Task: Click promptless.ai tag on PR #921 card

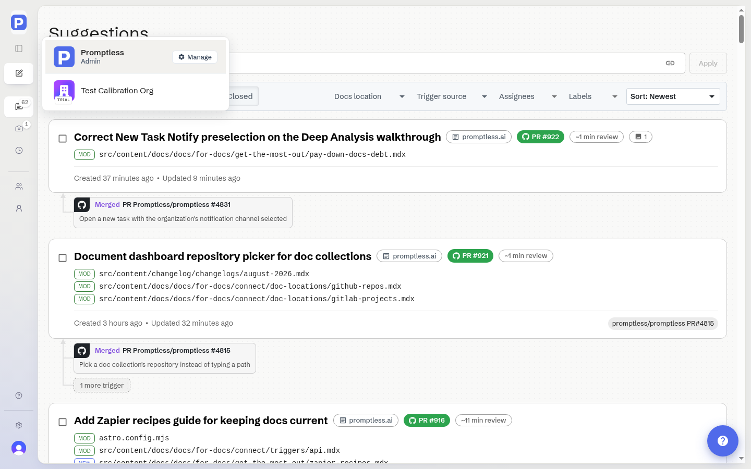Action: click(x=409, y=256)
